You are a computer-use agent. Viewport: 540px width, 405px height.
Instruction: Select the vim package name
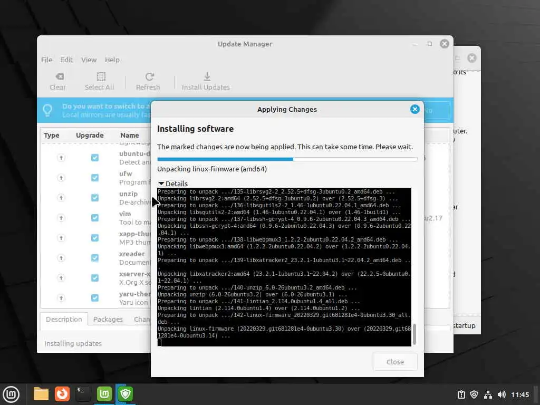(125, 214)
